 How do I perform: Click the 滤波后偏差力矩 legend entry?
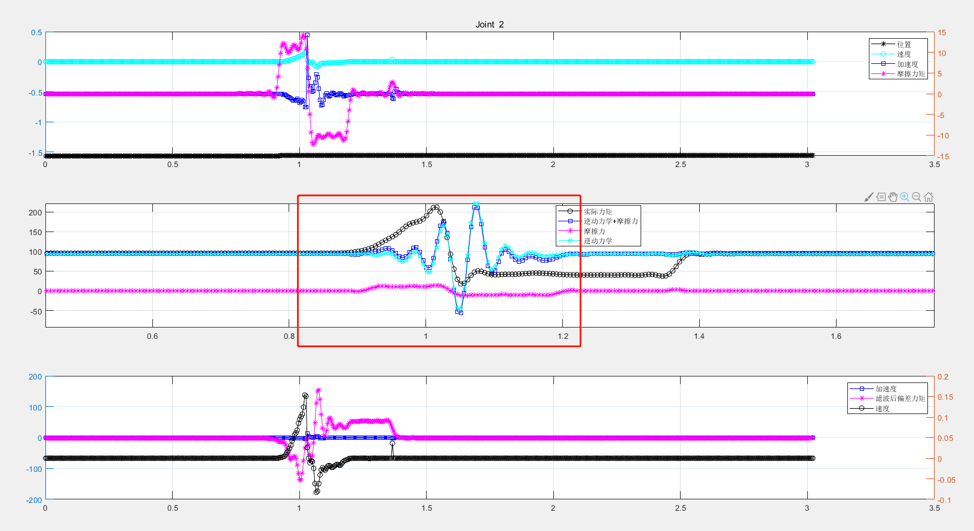click(900, 399)
